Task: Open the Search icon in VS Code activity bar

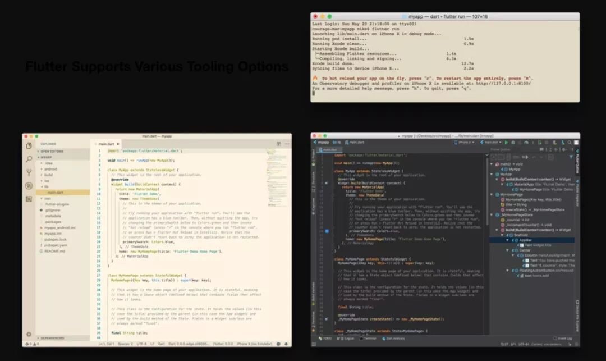Action: click(29, 159)
